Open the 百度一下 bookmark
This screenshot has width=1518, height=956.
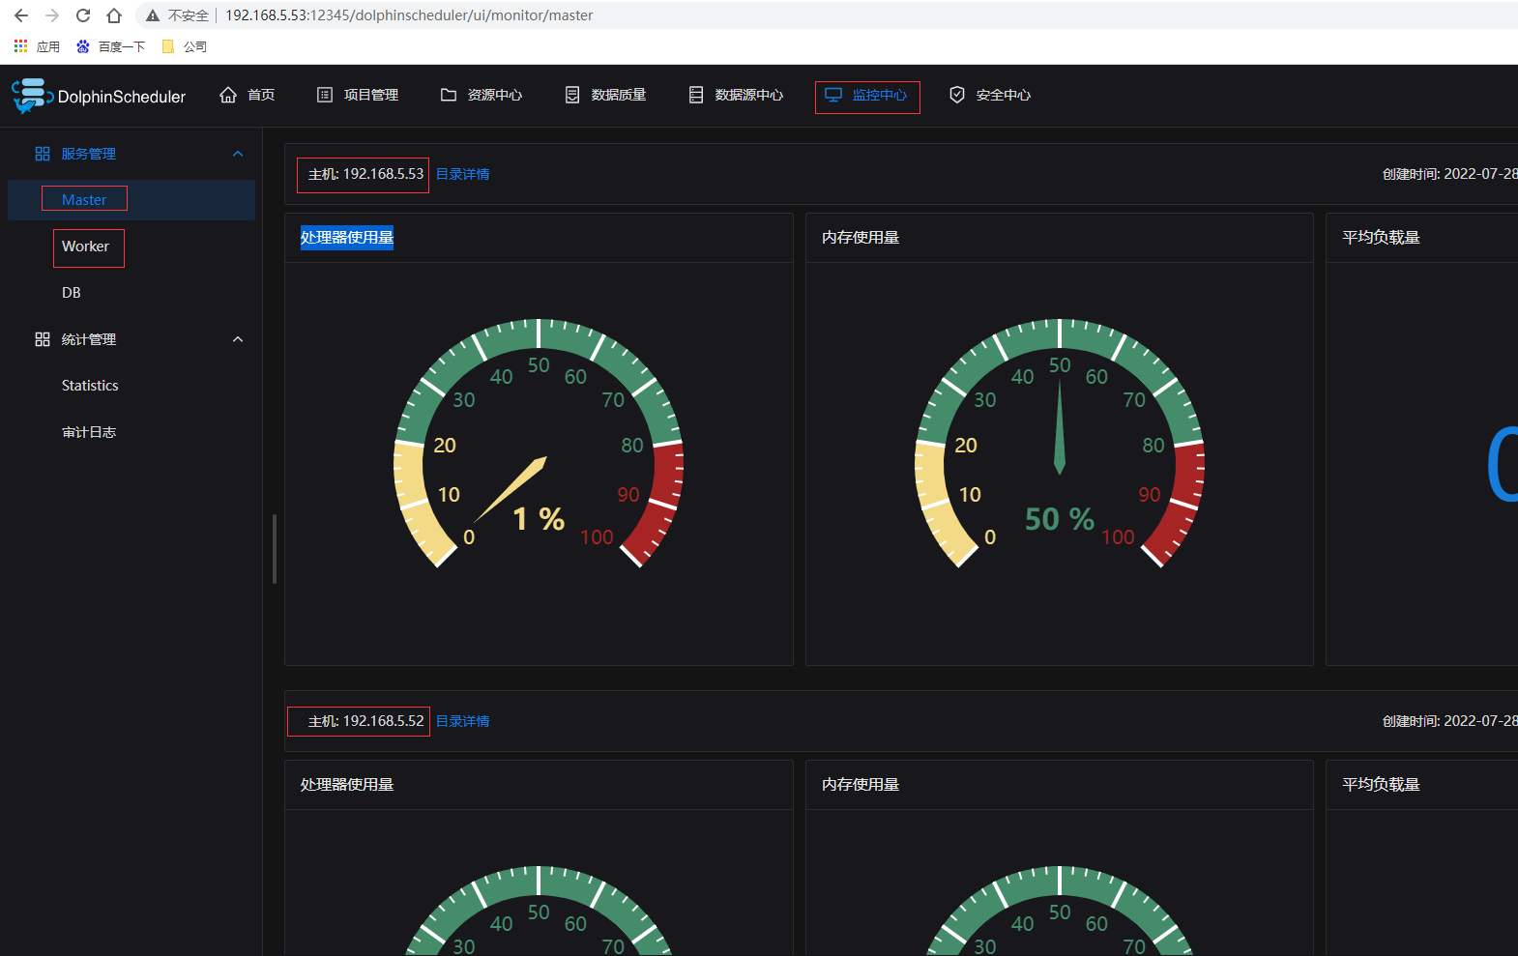110,46
